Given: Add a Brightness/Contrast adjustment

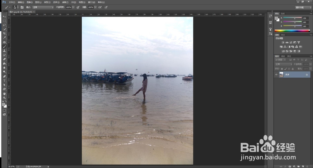Looking at the screenshot, I should [x=283, y=42].
